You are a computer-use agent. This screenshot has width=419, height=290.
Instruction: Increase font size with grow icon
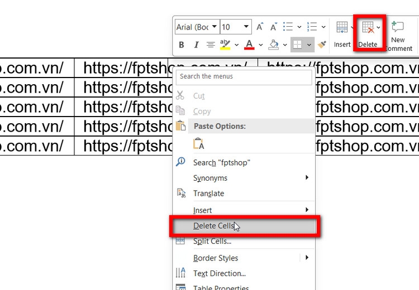click(x=260, y=27)
